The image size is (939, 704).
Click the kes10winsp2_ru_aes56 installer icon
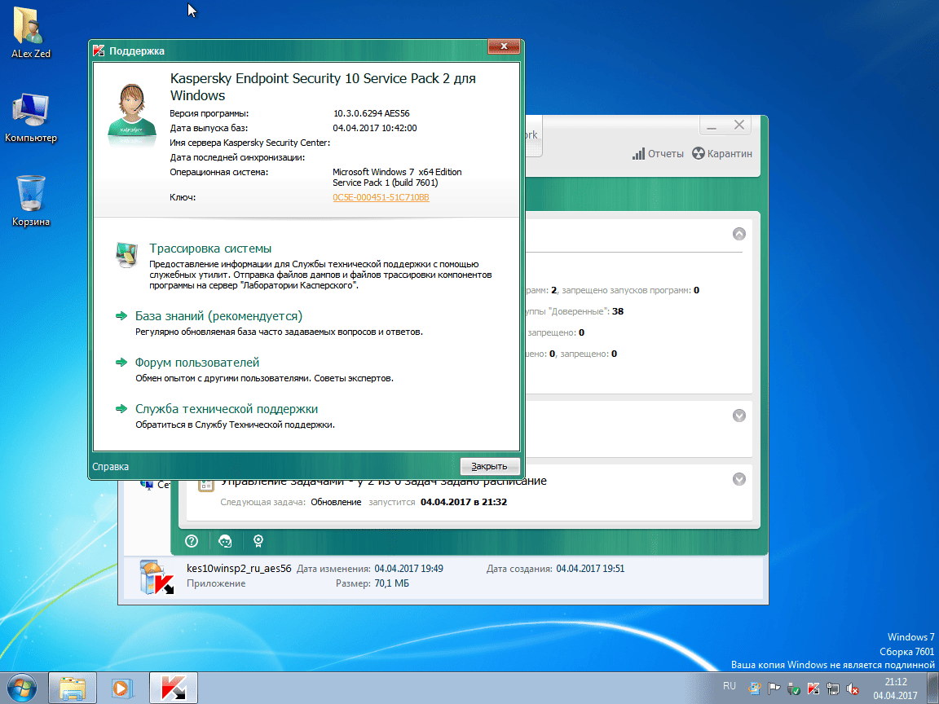click(x=156, y=577)
